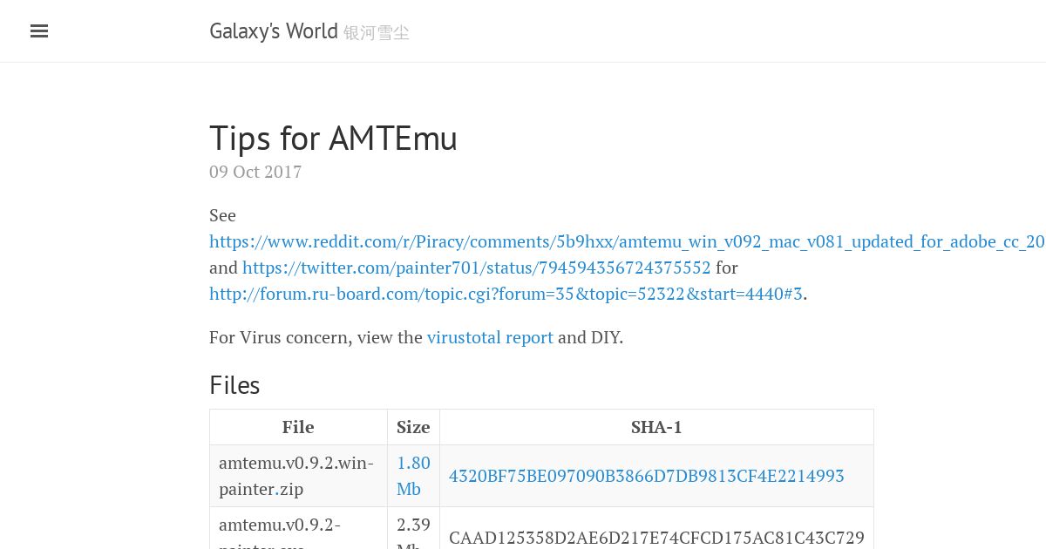
Task: Go to Galaxy's World home title
Action: [x=274, y=31]
